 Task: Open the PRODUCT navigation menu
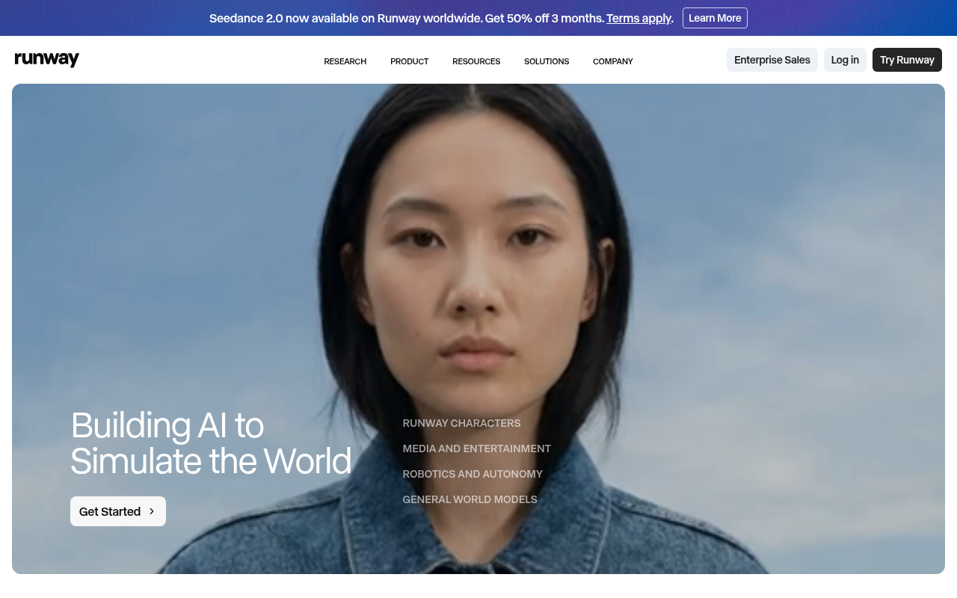[409, 61]
